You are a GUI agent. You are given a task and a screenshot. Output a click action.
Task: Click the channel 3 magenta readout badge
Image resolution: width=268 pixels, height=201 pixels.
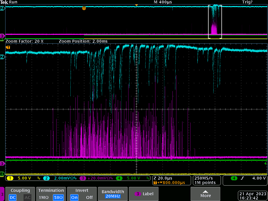click(x=83, y=178)
